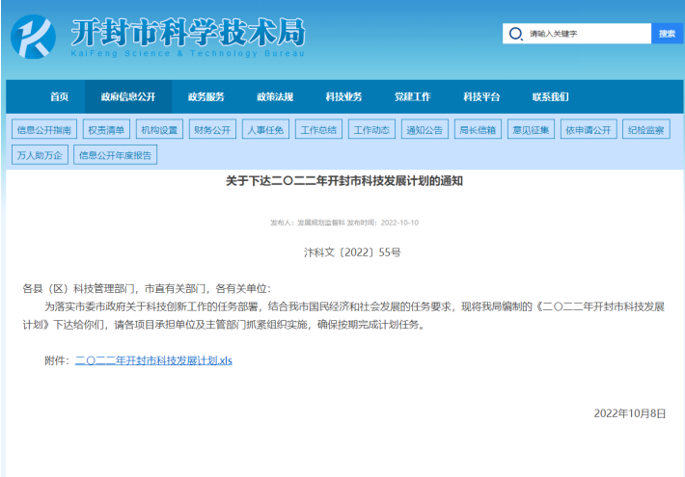This screenshot has height=477, width=685.
Task: Select the 政府信息公开 navigation tab
Action: point(128,96)
